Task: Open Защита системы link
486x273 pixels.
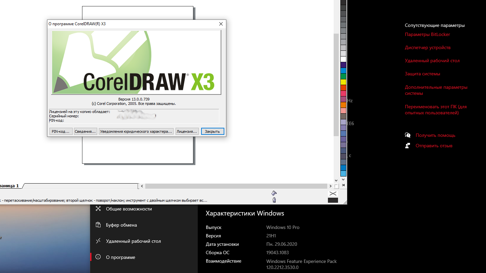Action: [422, 74]
